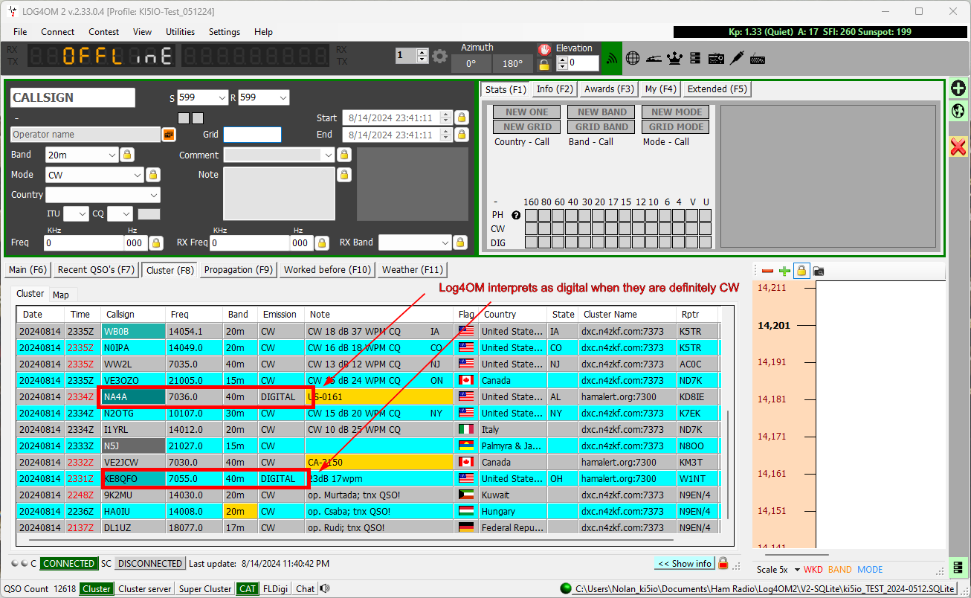This screenshot has width=971, height=598.
Task: Toggle the Comment field lock
Action: [343, 155]
